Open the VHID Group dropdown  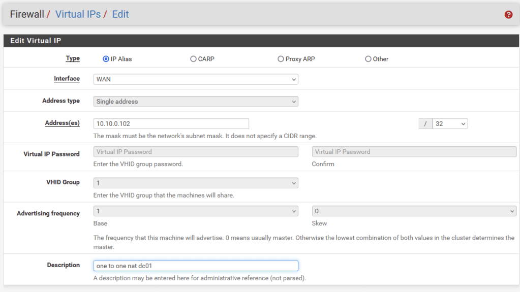[x=196, y=182]
